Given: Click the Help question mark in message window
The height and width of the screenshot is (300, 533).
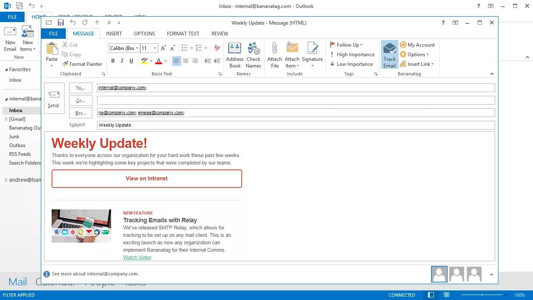Looking at the screenshot, I should tap(443, 22).
